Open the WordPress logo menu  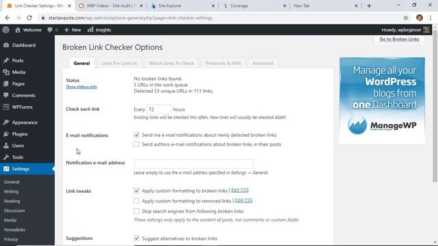(x=6, y=29)
